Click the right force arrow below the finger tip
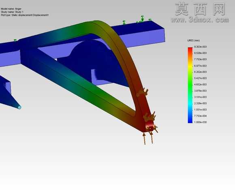The width and height of the screenshot is (235, 190). coord(152,137)
